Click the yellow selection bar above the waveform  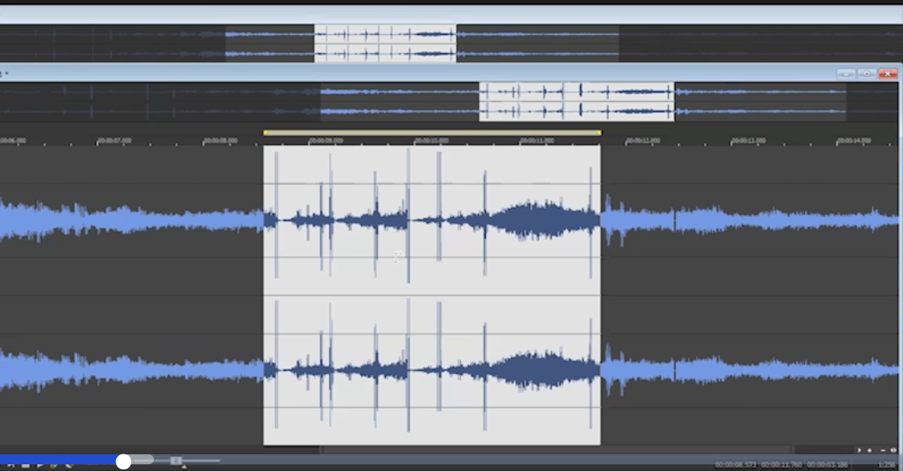coord(431,133)
